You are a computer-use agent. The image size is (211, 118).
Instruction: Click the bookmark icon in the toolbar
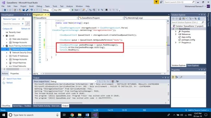106,10
